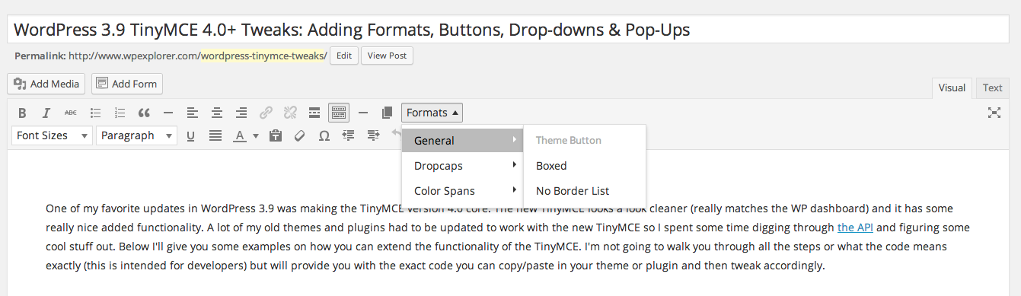
Task: Insert Read More tag
Action: (314, 113)
